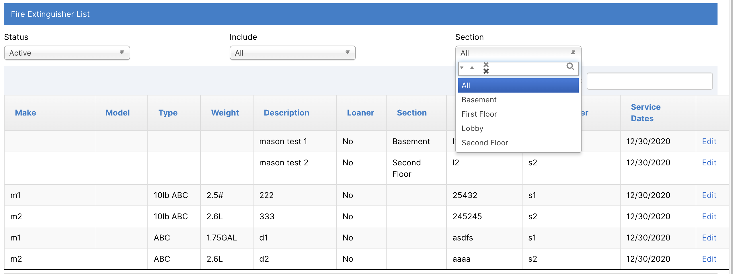The image size is (733, 274).
Task: Click the table search text box
Action: pos(650,81)
